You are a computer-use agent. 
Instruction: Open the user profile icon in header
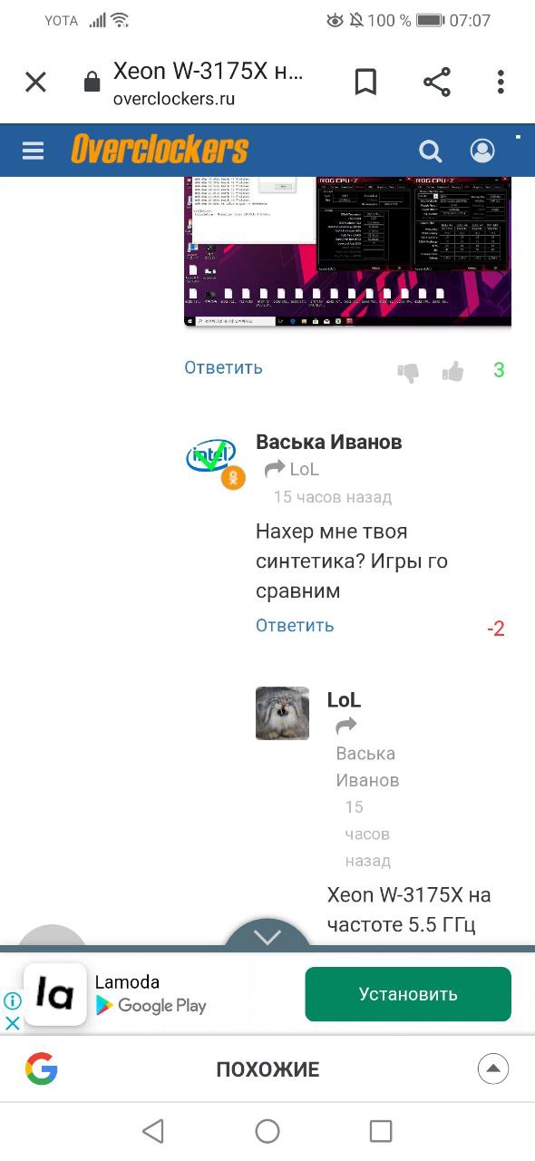click(482, 151)
